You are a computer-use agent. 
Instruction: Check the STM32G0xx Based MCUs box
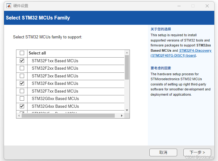(x=22, y=98)
